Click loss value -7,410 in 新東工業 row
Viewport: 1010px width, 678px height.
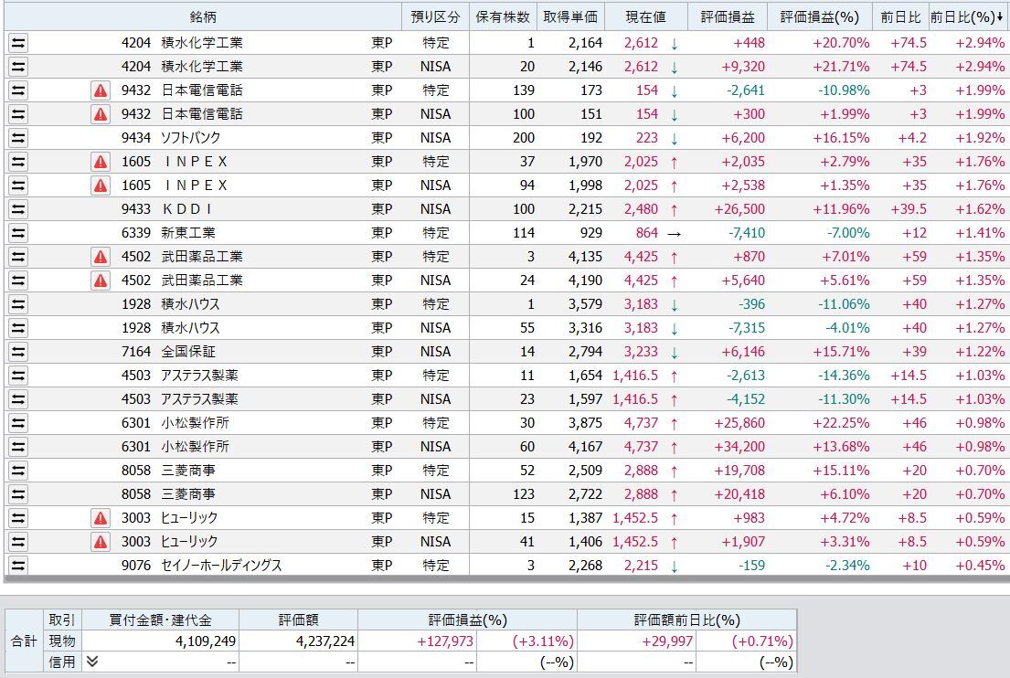(747, 233)
